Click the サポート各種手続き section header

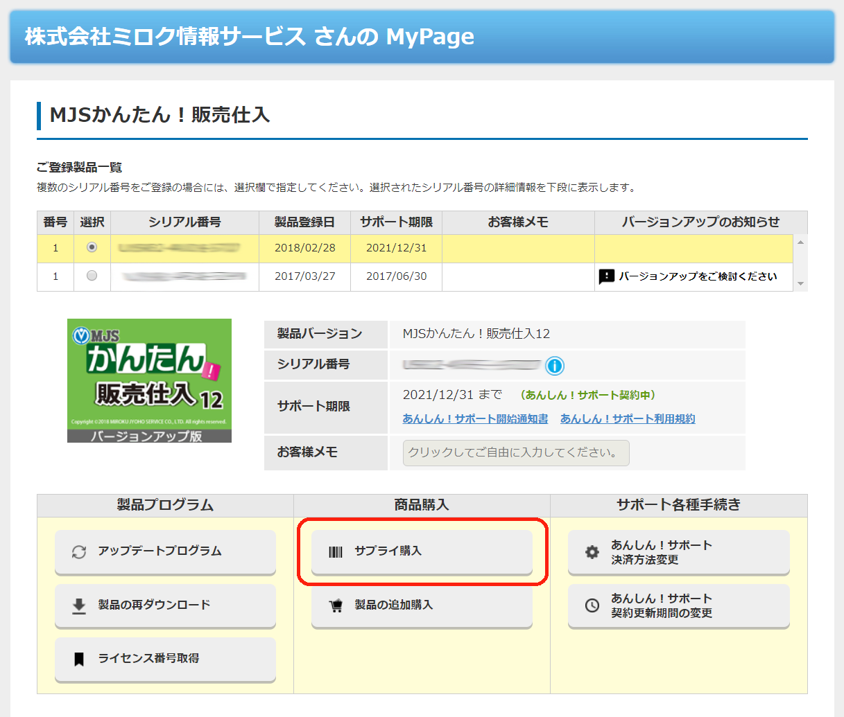(679, 505)
